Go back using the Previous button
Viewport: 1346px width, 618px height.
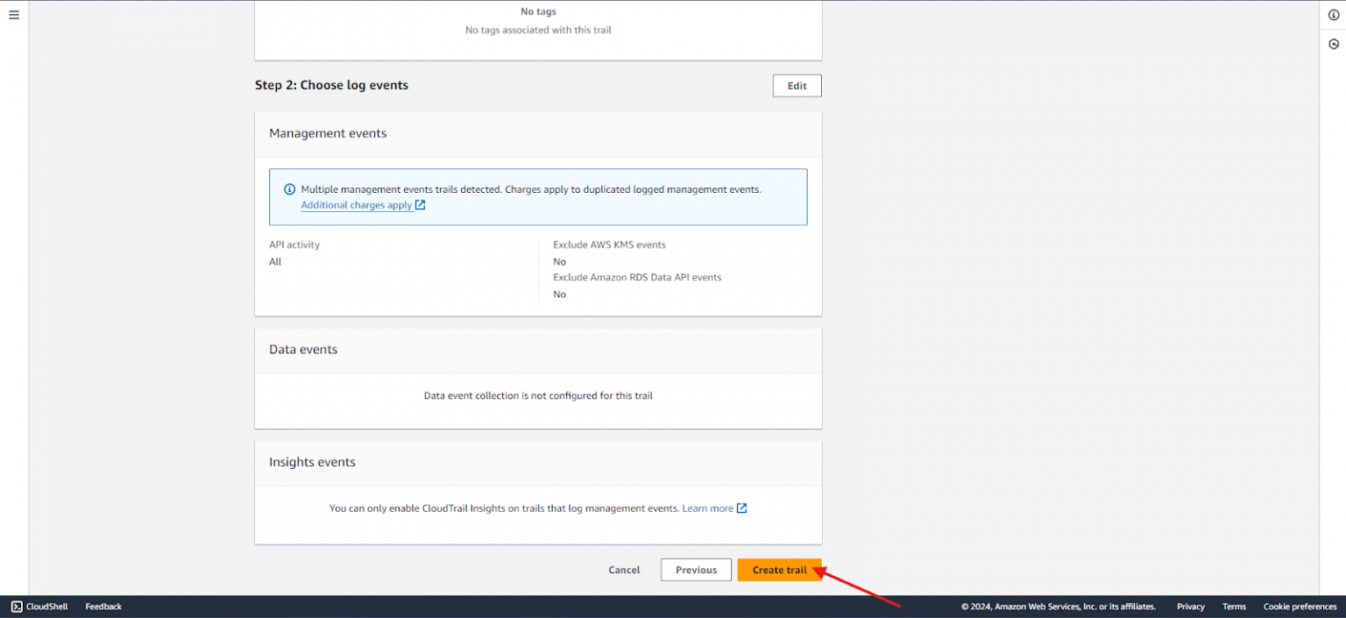pyautogui.click(x=695, y=569)
